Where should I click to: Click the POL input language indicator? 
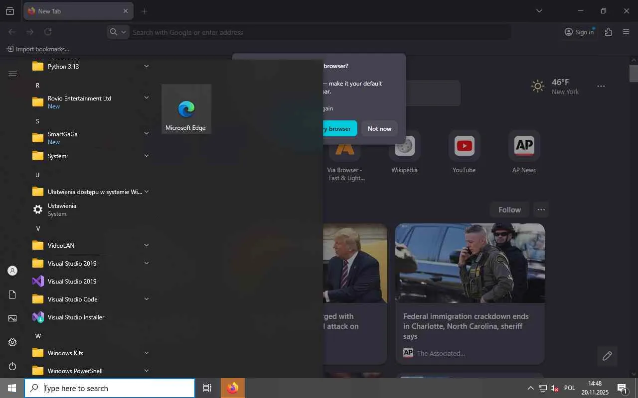coord(570,388)
